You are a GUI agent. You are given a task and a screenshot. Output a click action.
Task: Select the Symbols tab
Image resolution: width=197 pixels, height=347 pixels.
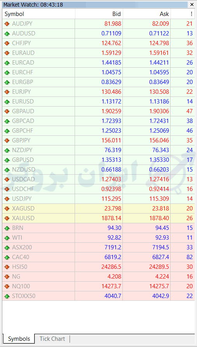(x=19, y=339)
